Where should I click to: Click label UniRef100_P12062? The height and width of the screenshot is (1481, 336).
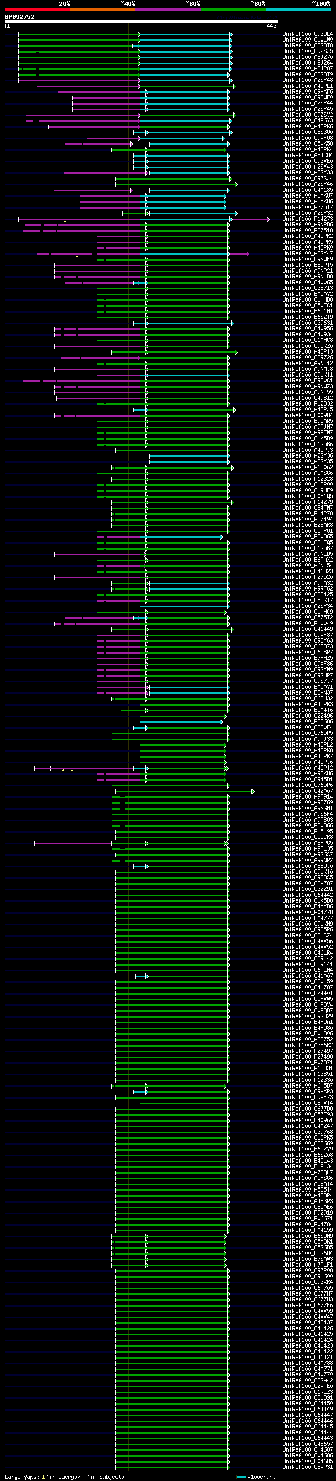(308, 468)
